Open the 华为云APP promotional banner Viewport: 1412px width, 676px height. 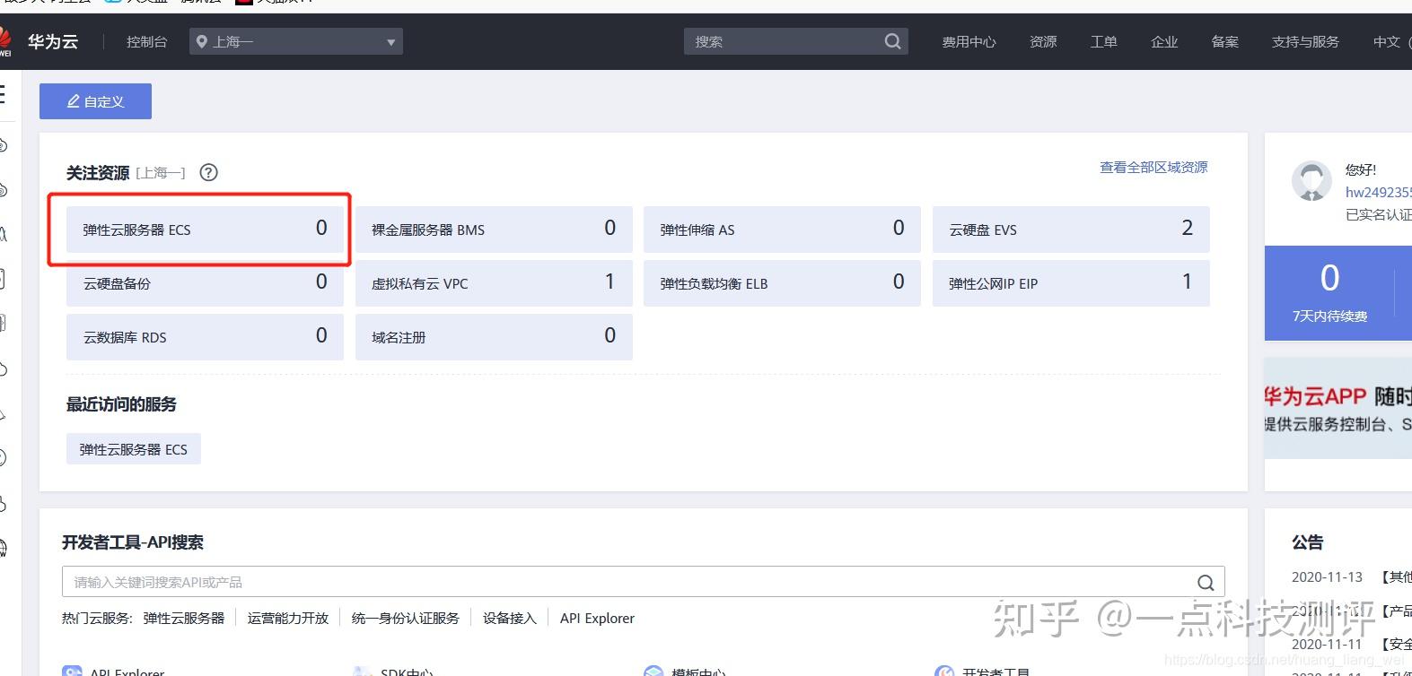coord(1337,408)
